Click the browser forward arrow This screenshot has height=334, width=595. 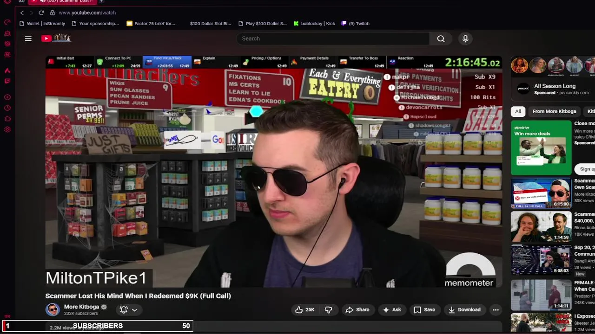pyautogui.click(x=31, y=13)
